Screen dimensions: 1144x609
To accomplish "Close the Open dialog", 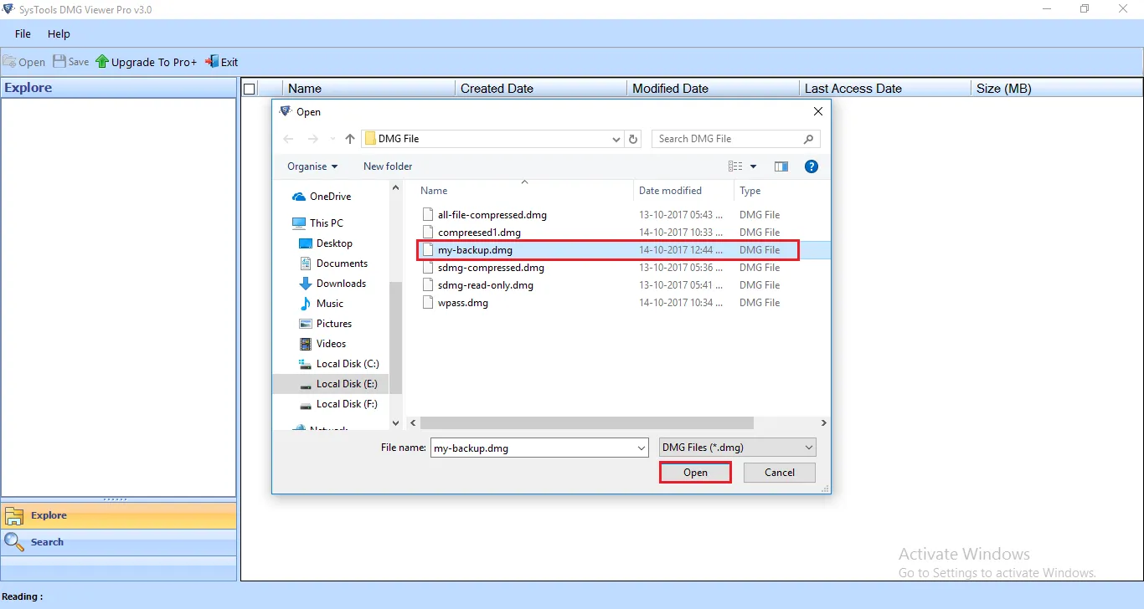I will (818, 111).
